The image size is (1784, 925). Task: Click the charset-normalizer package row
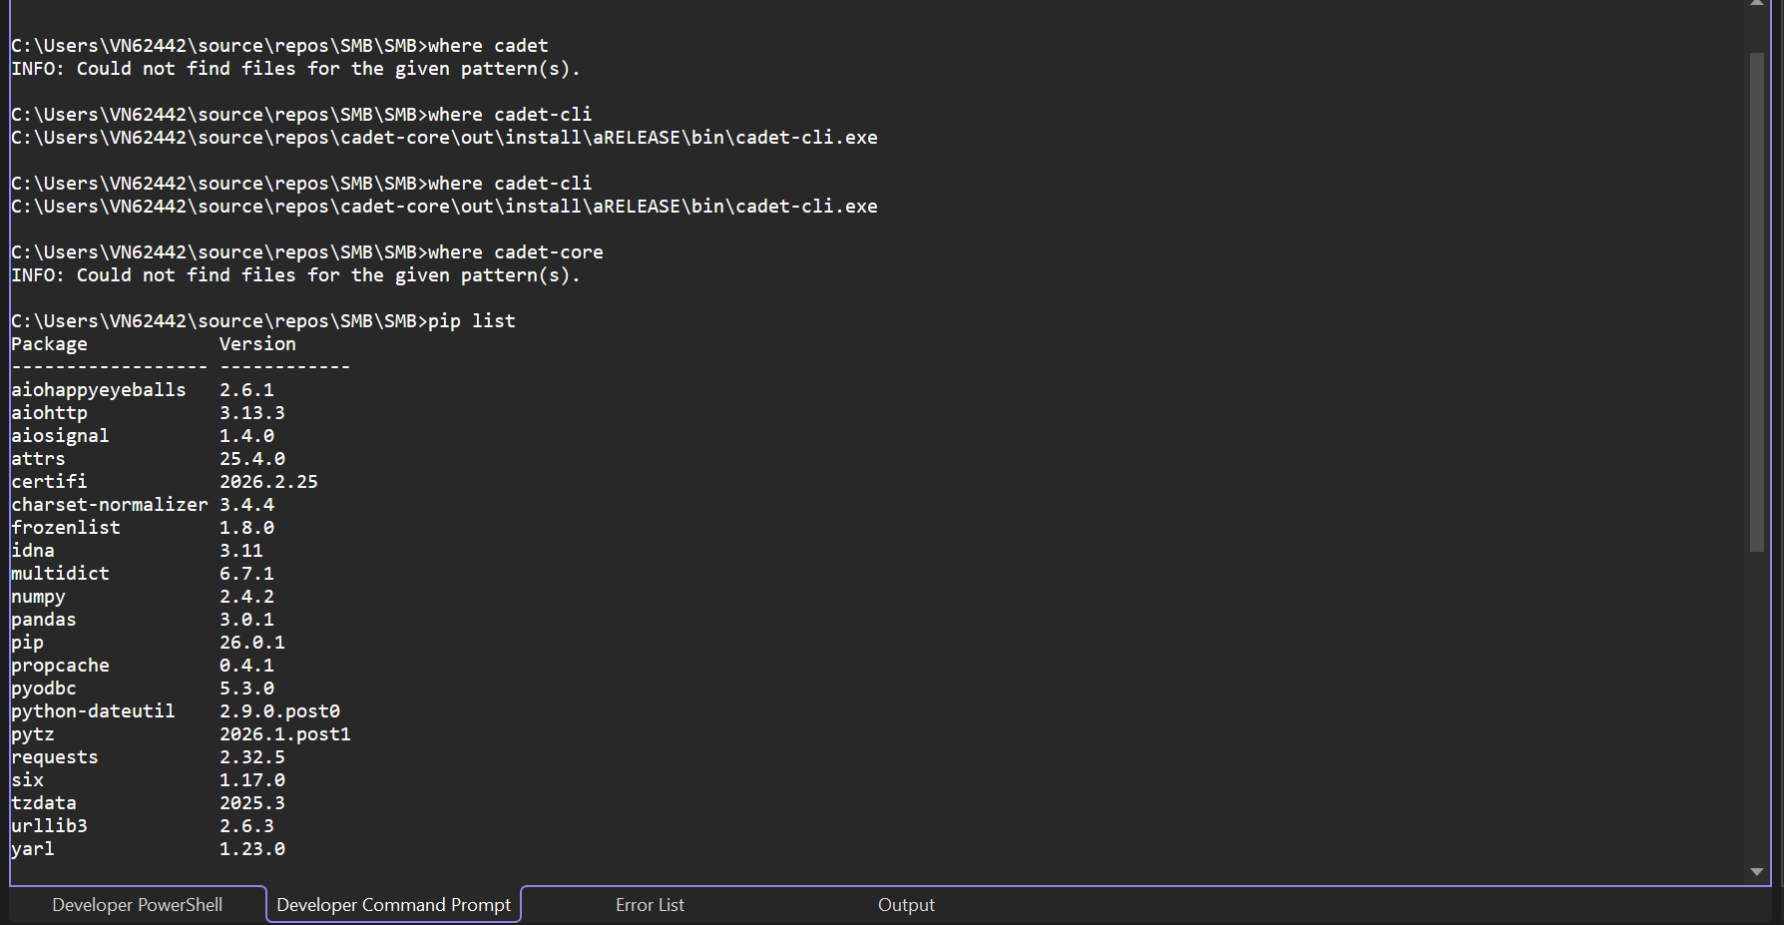tap(110, 505)
